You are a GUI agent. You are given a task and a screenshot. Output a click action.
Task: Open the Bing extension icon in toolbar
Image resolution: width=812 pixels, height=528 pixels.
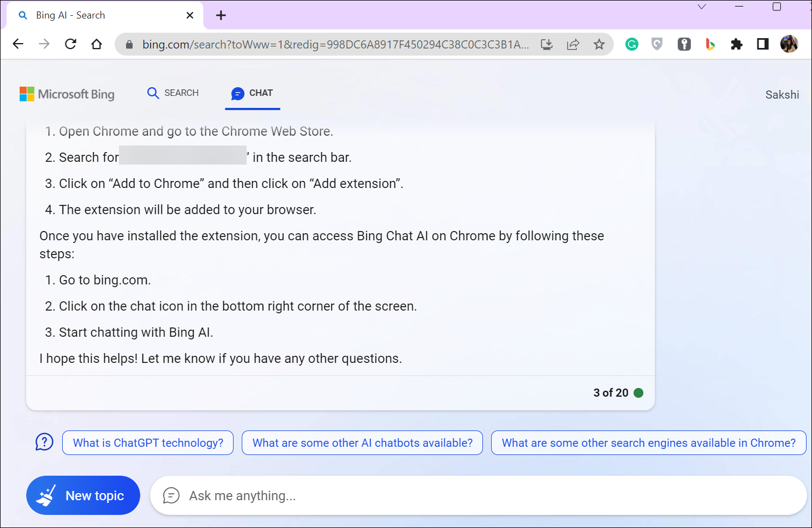coord(710,45)
